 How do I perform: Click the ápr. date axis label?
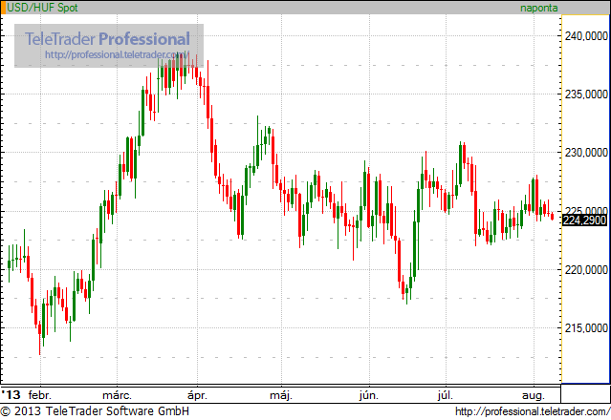pyautogui.click(x=197, y=395)
